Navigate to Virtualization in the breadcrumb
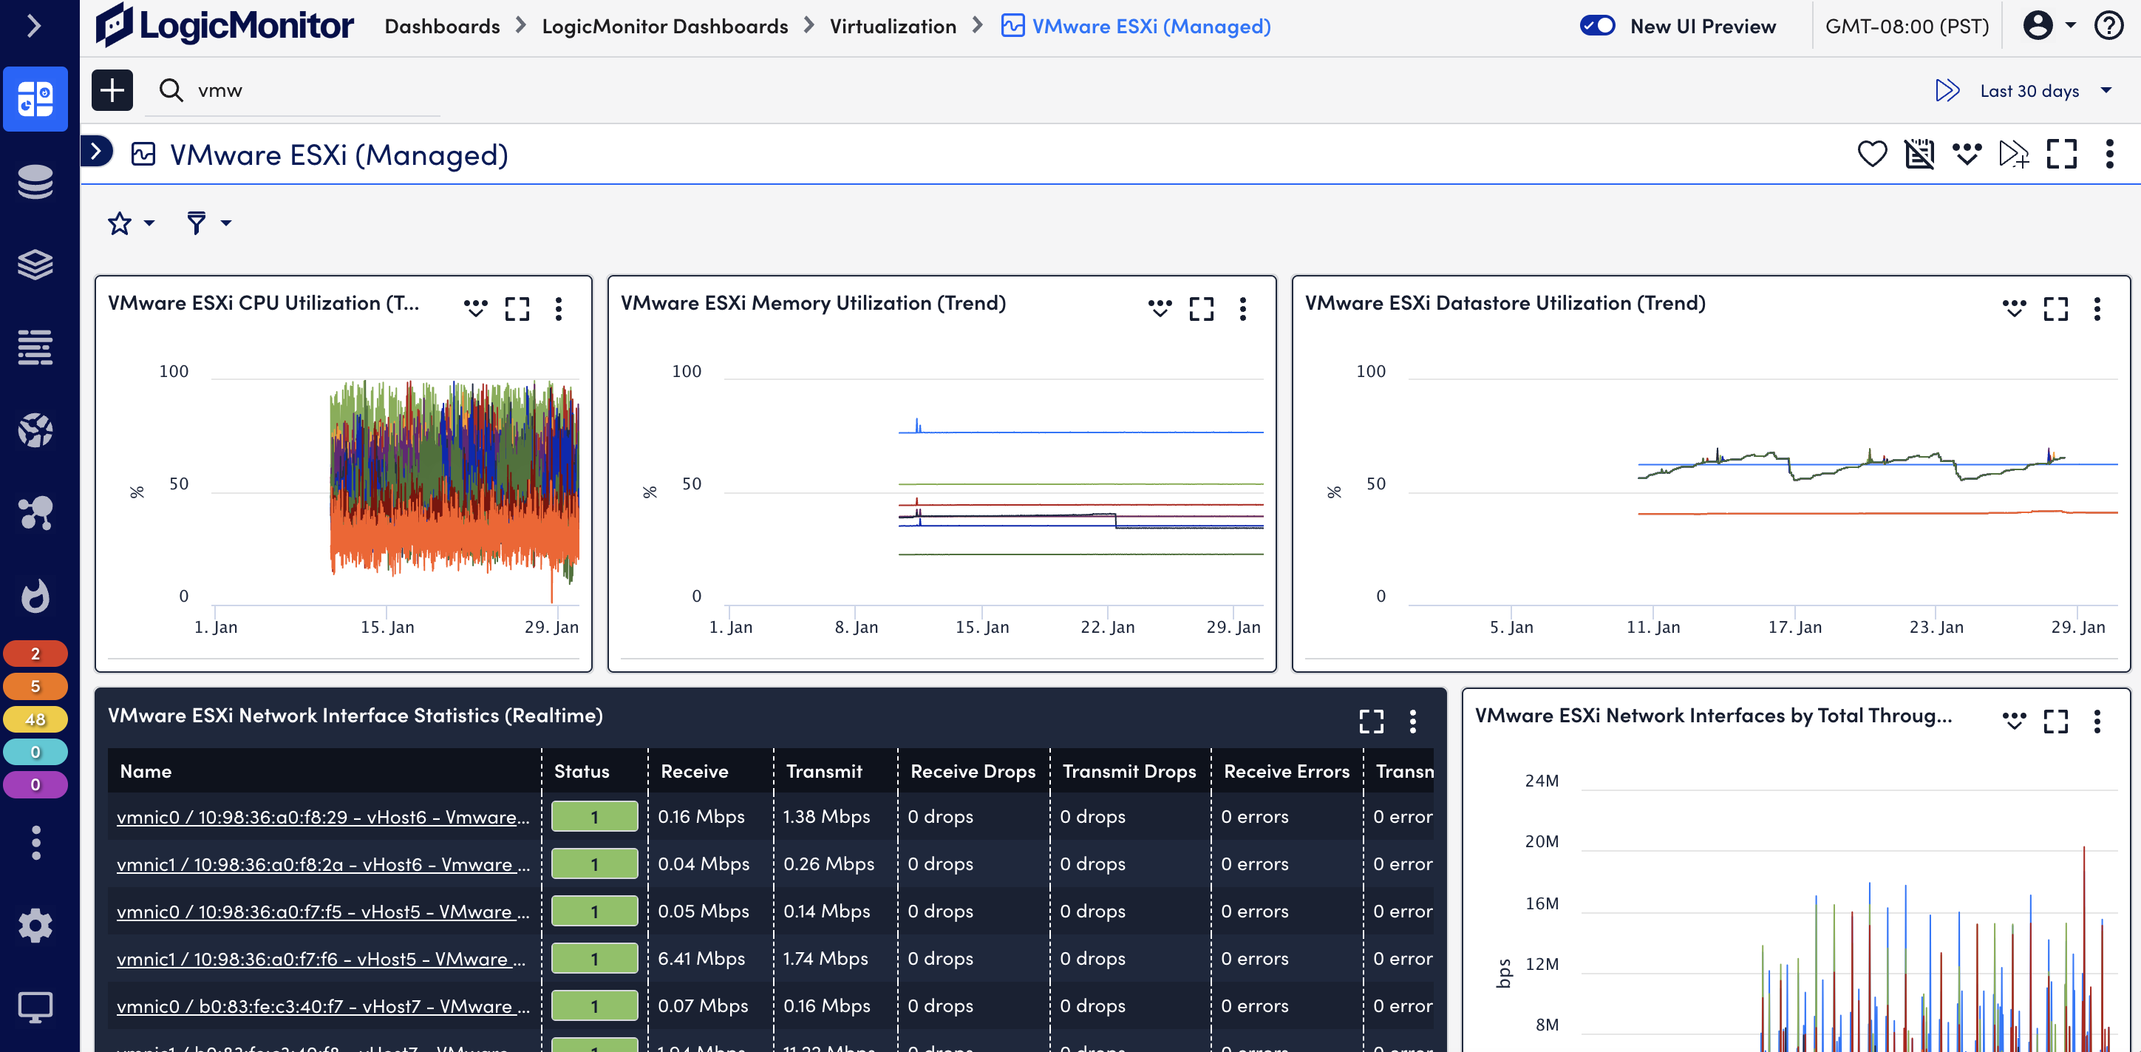 pyautogui.click(x=893, y=26)
